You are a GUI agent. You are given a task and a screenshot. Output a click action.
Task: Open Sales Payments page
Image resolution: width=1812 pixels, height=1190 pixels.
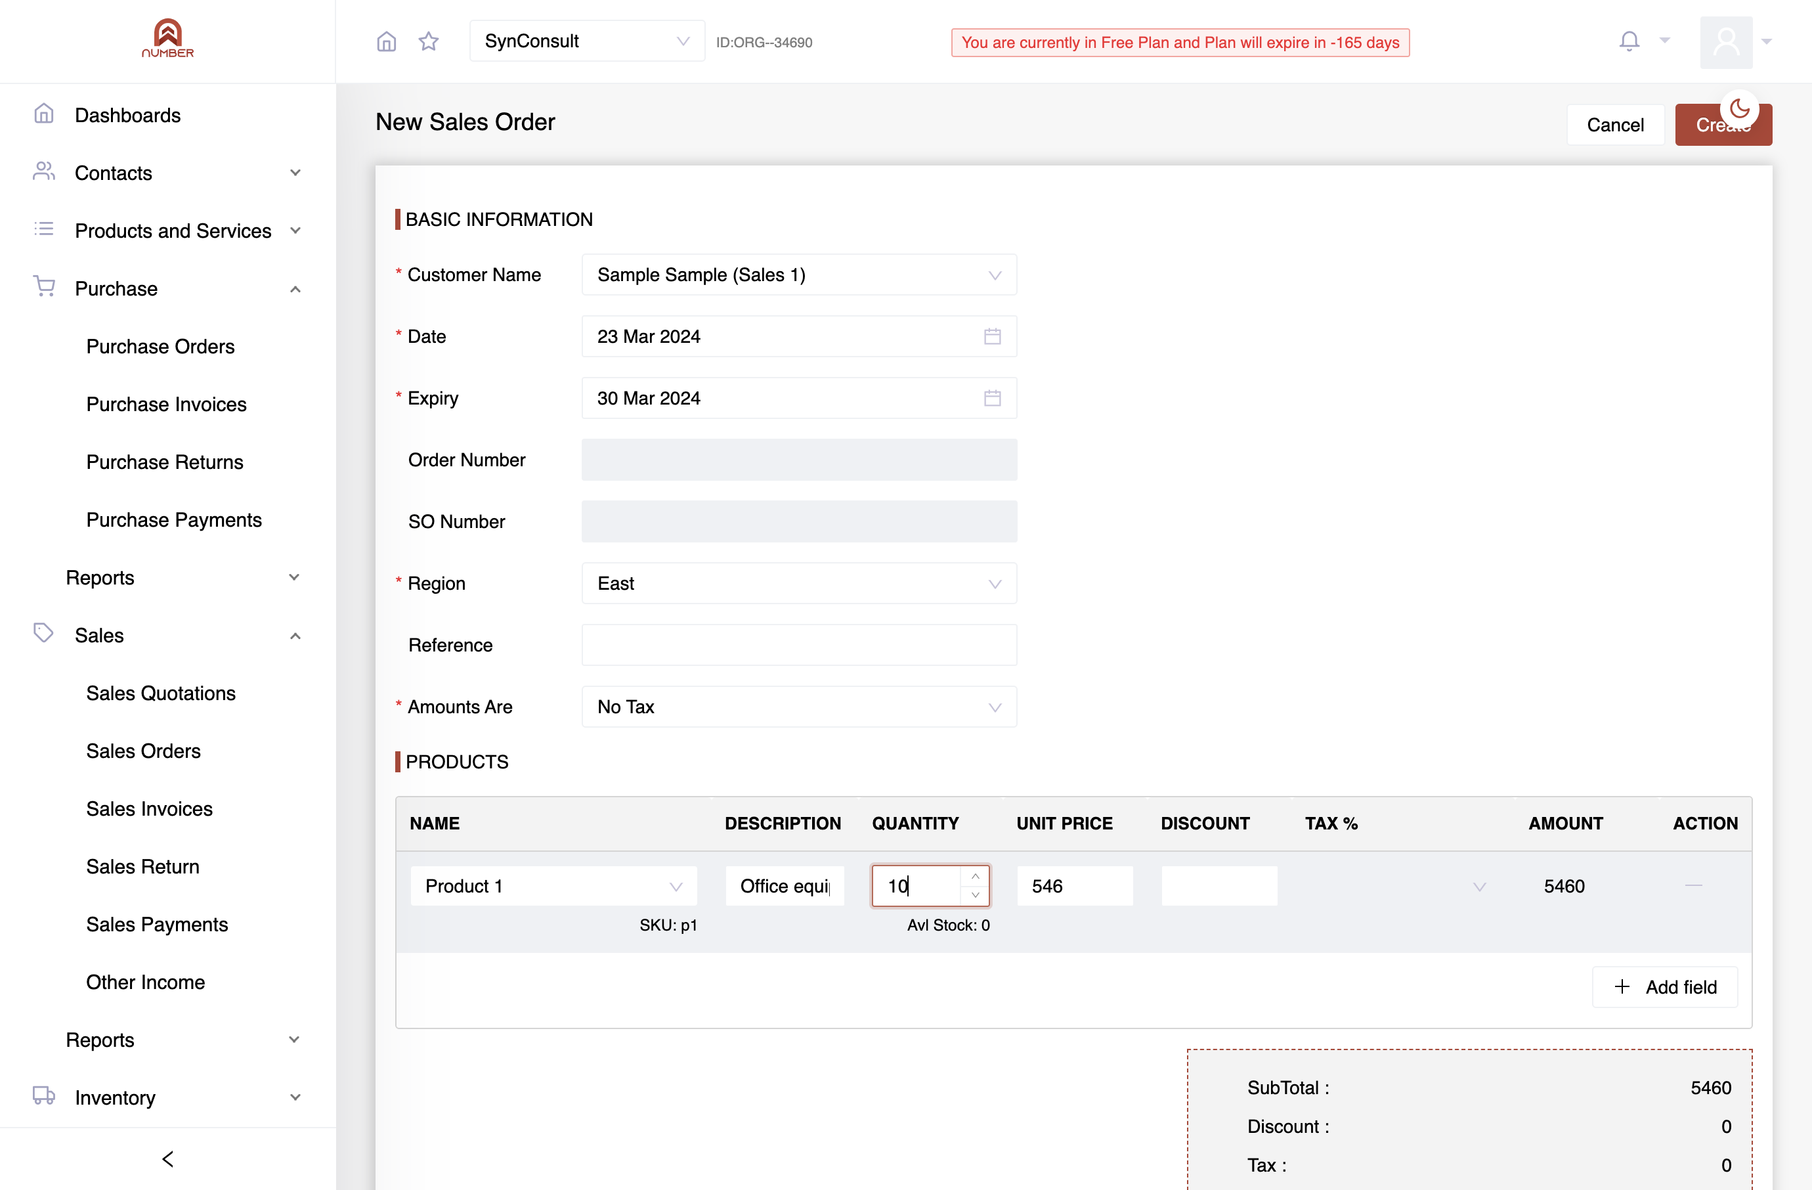coord(157,924)
